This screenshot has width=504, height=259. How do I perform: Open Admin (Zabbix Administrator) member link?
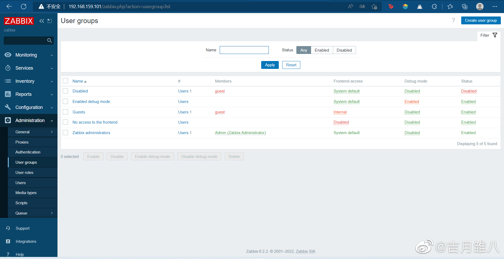(240, 133)
